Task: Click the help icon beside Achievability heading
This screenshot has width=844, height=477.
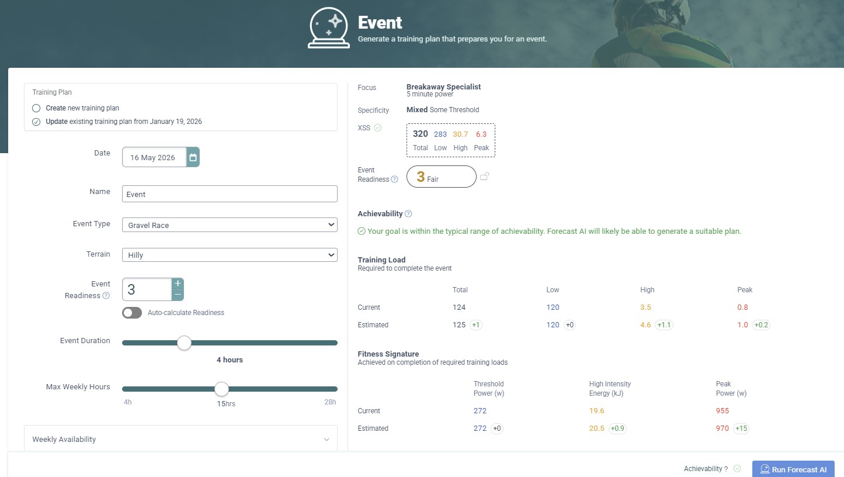Action: pyautogui.click(x=408, y=214)
